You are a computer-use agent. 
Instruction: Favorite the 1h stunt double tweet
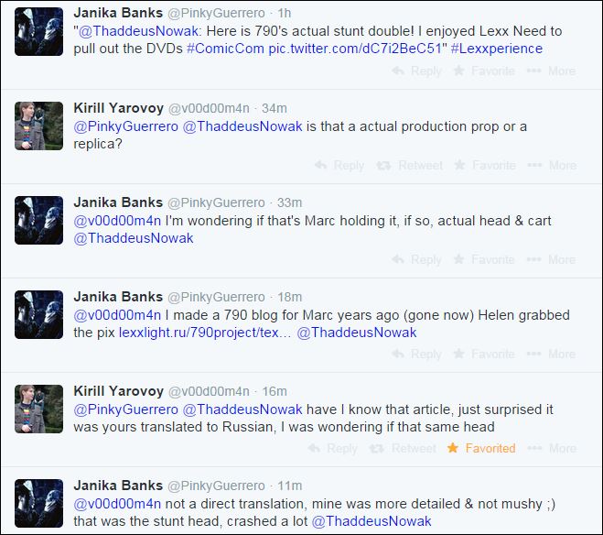coord(484,71)
